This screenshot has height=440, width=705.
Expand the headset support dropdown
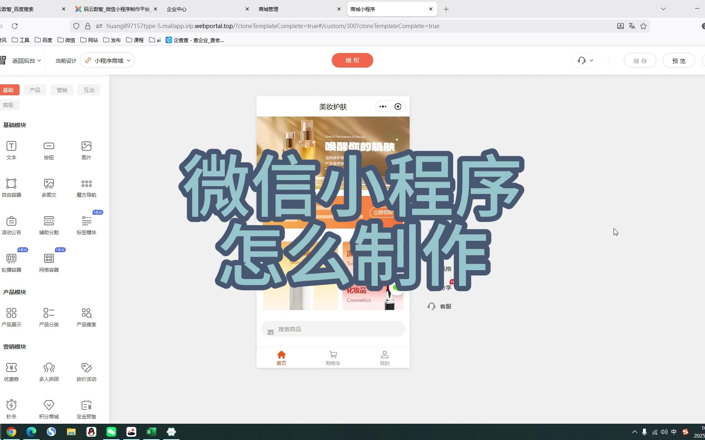point(585,61)
